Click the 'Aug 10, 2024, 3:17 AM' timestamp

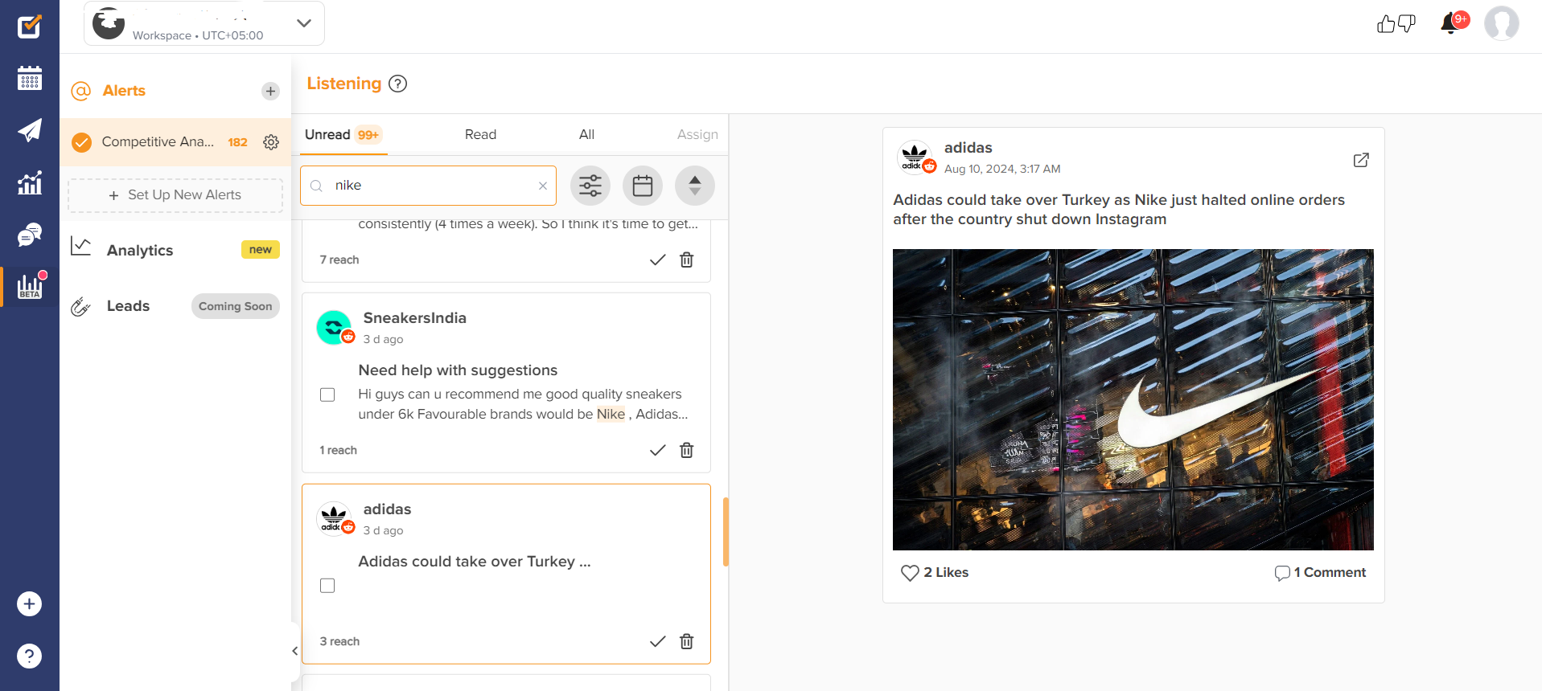1002,169
